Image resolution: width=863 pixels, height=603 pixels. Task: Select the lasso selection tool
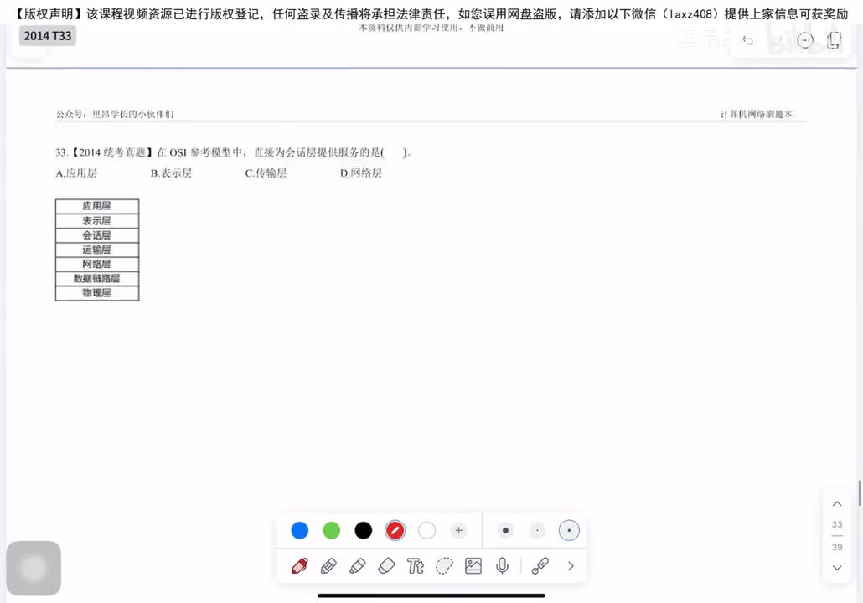[x=444, y=565]
